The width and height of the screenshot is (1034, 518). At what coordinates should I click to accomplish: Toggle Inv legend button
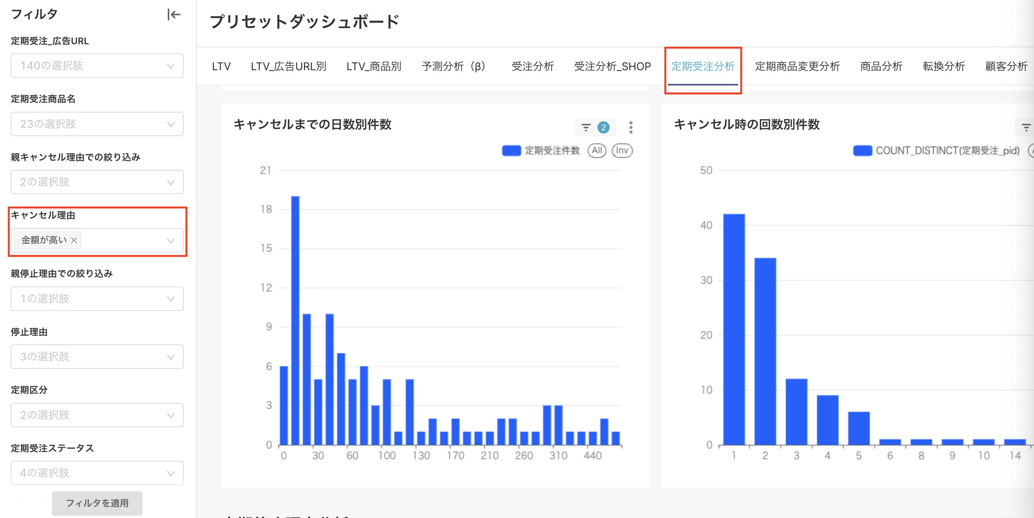pos(622,151)
